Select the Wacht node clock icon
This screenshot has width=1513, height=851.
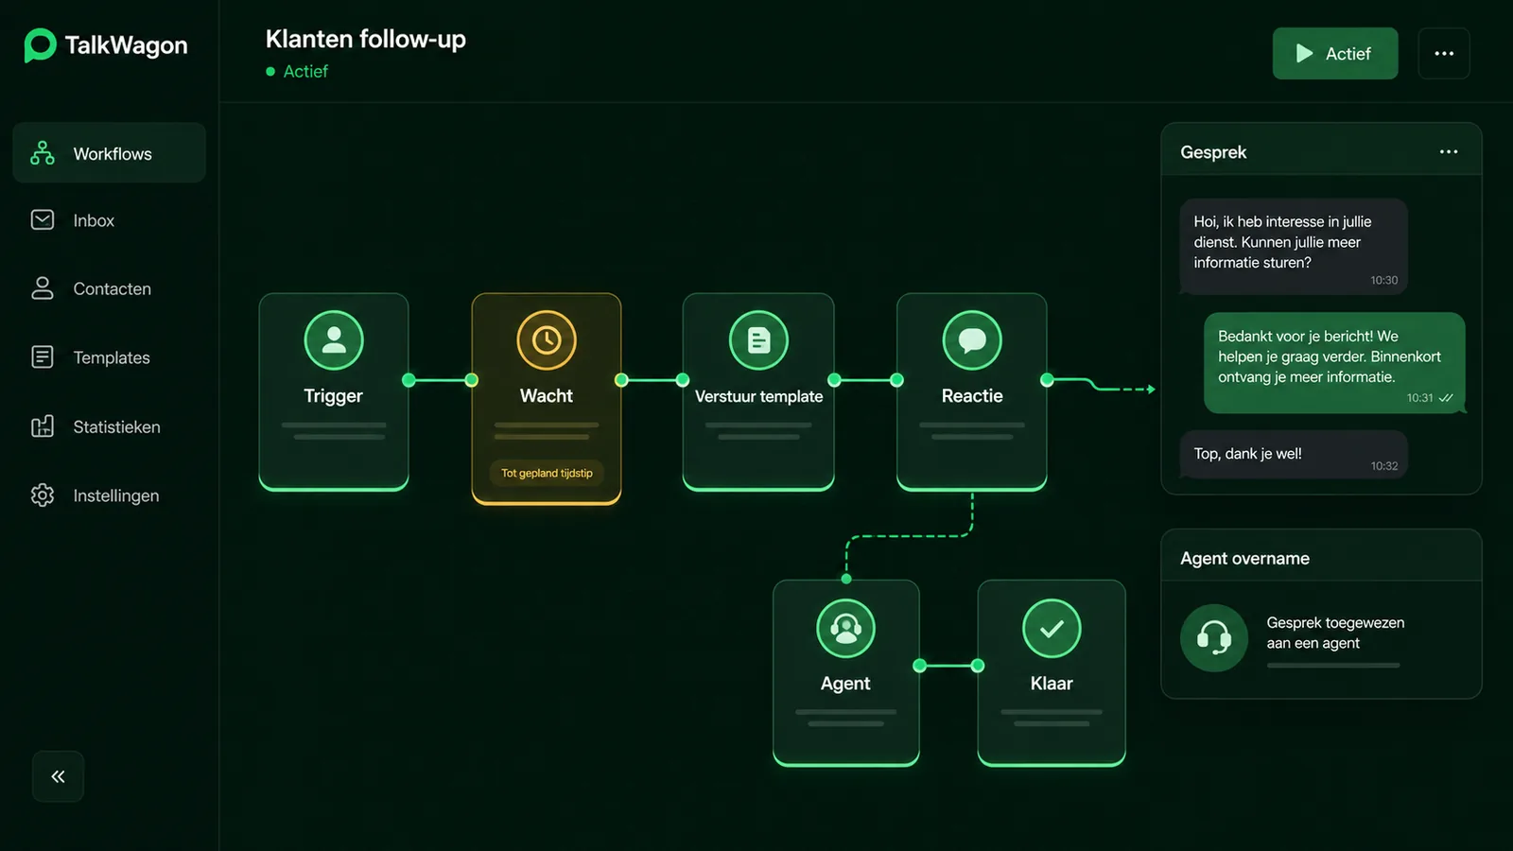547,340
